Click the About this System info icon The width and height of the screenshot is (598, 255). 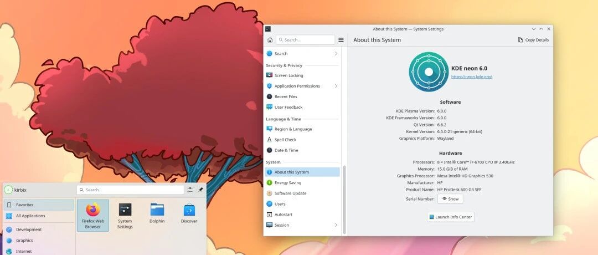[x=269, y=172]
